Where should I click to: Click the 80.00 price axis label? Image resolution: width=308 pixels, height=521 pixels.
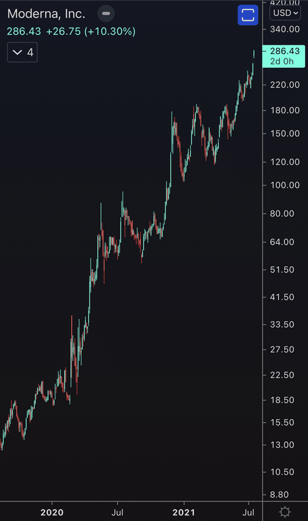[282, 213]
